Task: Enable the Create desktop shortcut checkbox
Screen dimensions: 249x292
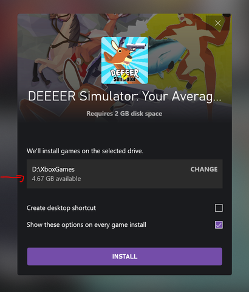Action: pyautogui.click(x=219, y=208)
